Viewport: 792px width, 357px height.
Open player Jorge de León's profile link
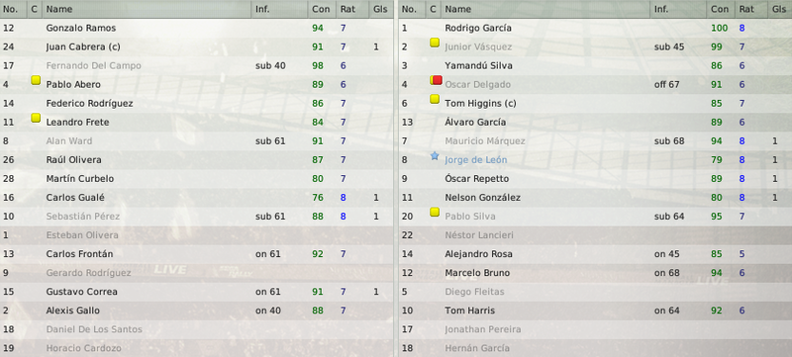476,160
